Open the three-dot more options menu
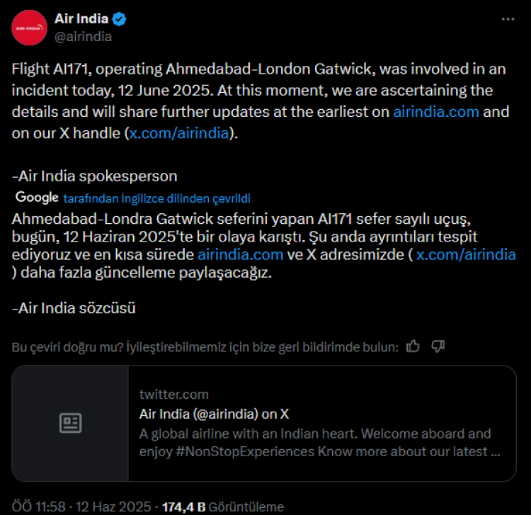Viewport: 531px width, 515px height. click(x=507, y=20)
